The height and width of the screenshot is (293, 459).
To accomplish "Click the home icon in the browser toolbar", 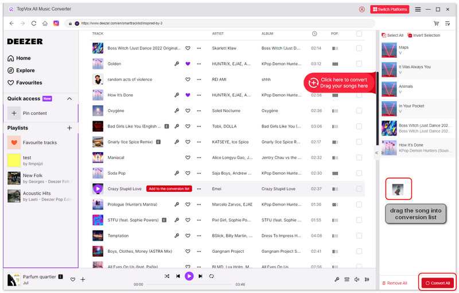I will 45,24.
